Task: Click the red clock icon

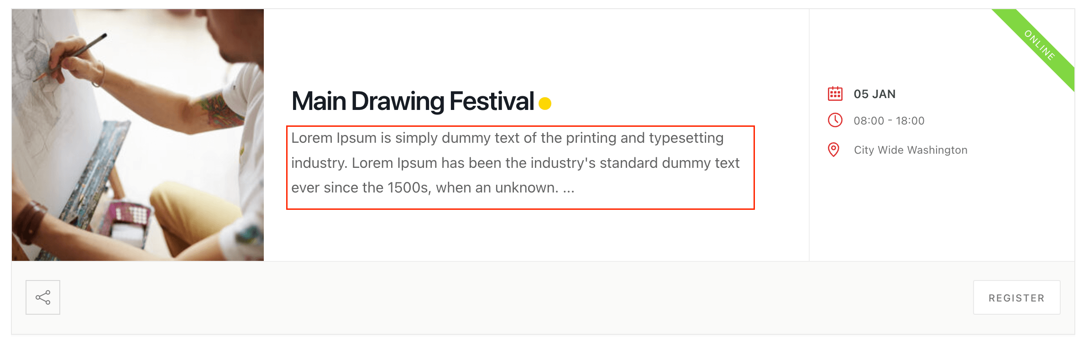Action: (835, 120)
